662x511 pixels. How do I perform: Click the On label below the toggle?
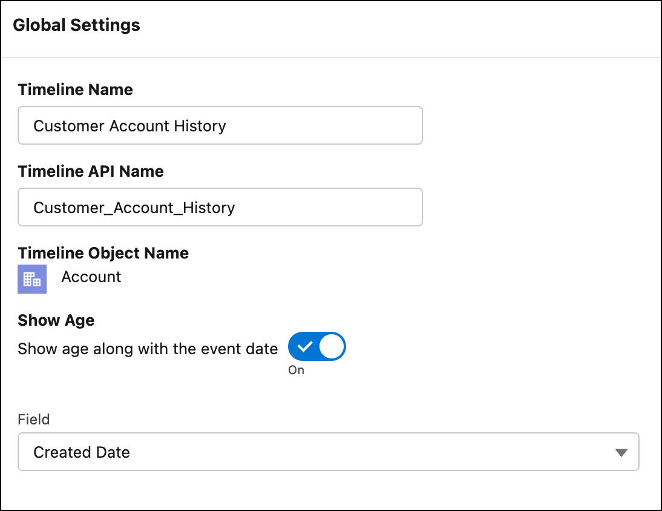[x=296, y=370]
